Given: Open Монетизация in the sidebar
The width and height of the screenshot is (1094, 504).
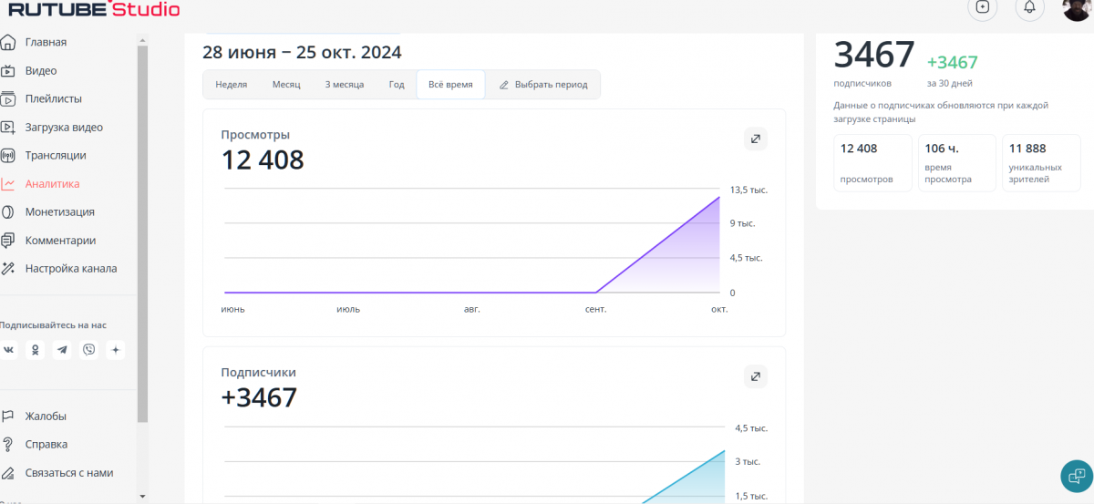Looking at the screenshot, I should (x=59, y=212).
